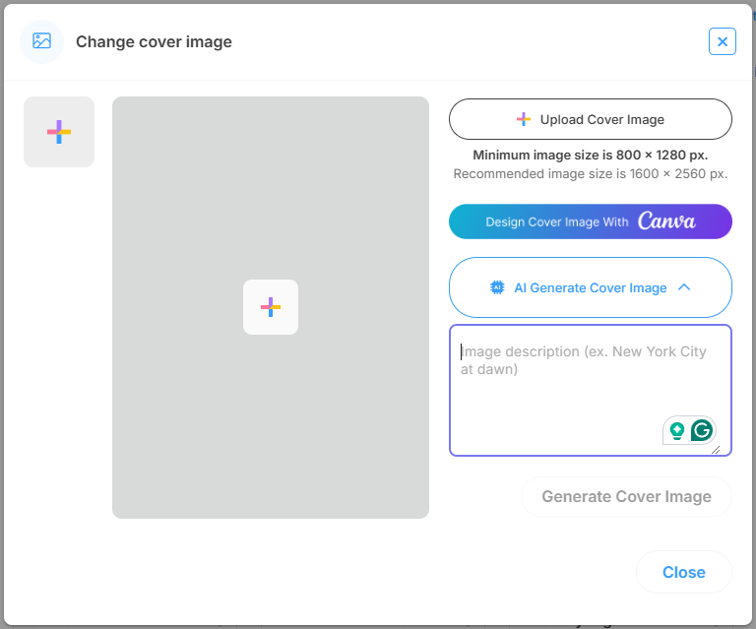This screenshot has height=629, width=756.
Task: Click the Upload Cover Image button
Action: coord(591,119)
